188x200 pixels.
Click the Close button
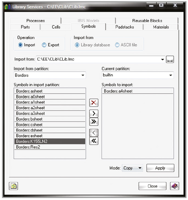(x=152, y=186)
